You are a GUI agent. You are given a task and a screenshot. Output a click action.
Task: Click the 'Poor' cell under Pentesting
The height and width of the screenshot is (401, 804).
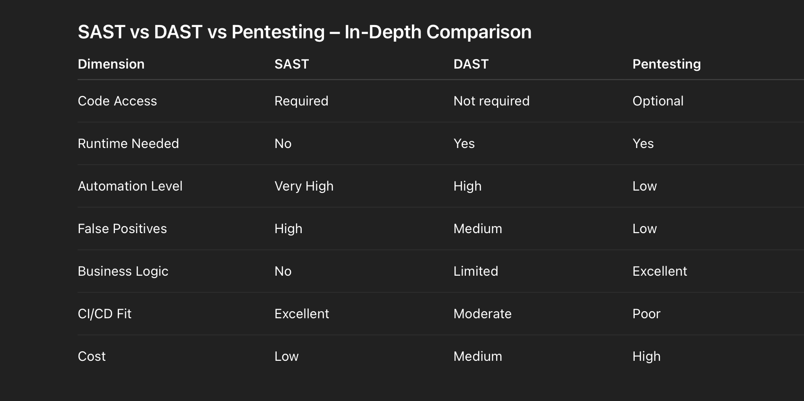pos(646,314)
